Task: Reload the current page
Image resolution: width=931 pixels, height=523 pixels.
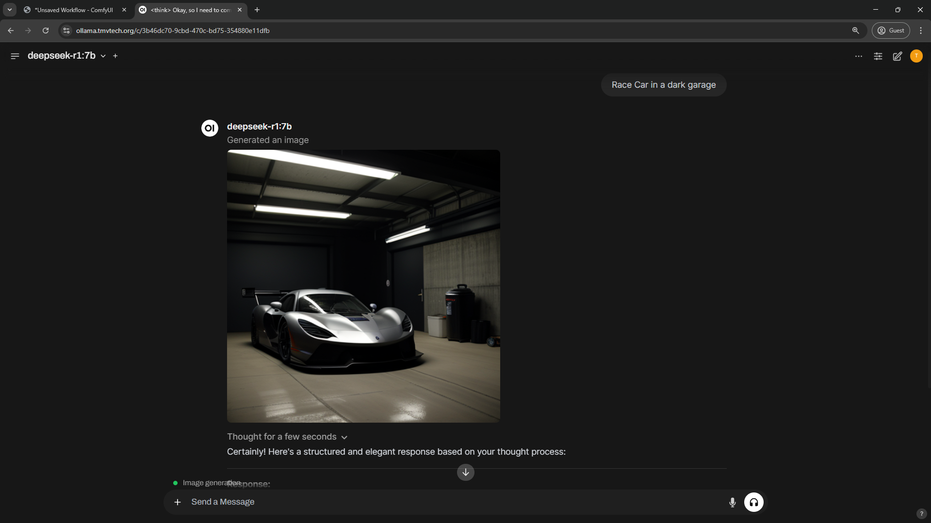Action: [46, 31]
